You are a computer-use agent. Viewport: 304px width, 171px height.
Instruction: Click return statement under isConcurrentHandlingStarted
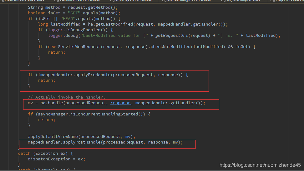47,120
